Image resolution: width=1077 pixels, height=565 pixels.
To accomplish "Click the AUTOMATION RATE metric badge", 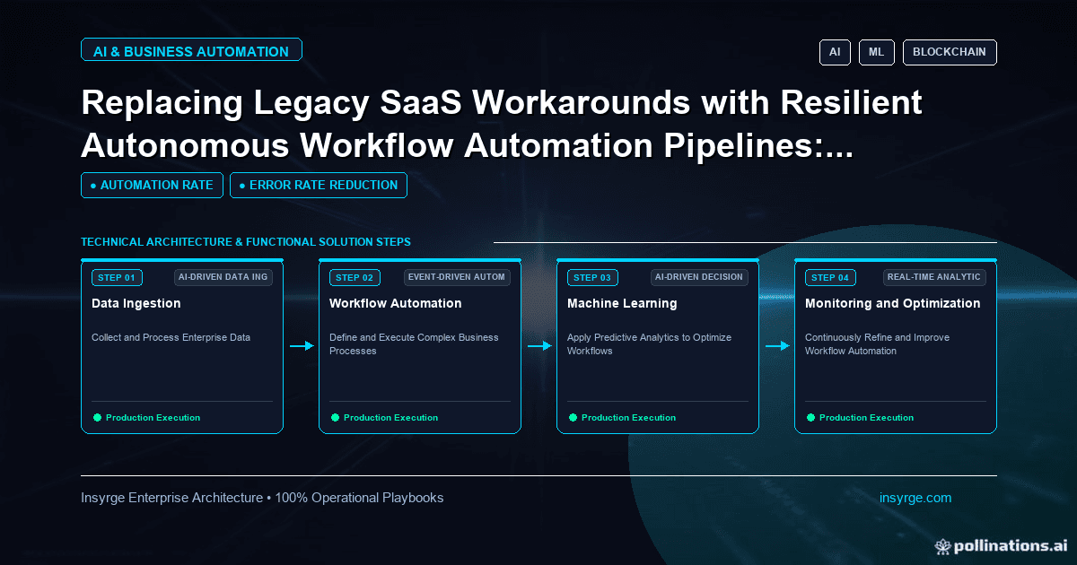I will [153, 185].
